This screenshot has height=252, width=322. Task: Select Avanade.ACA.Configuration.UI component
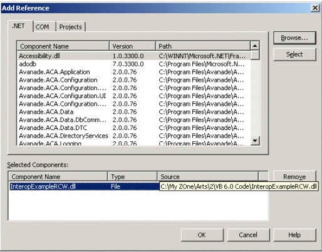pyautogui.click(x=133, y=96)
